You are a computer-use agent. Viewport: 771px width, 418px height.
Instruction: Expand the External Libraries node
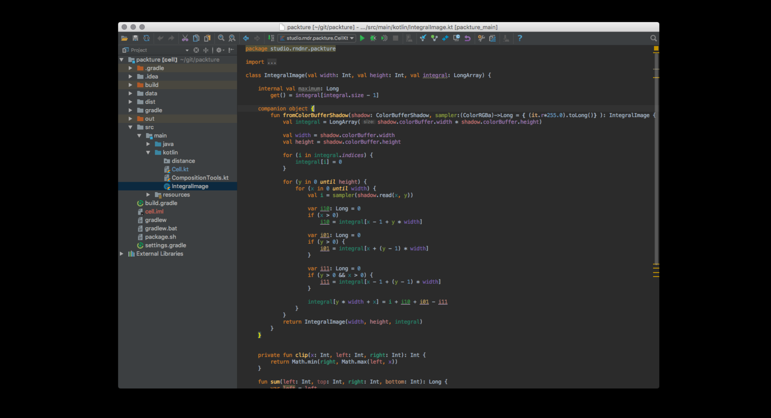[122, 254]
